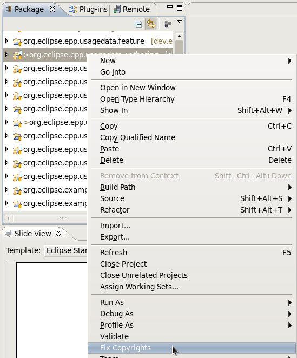This screenshot has width=297, height=358.
Task: Choose Open Type Hierarchy
Action: [192, 99]
